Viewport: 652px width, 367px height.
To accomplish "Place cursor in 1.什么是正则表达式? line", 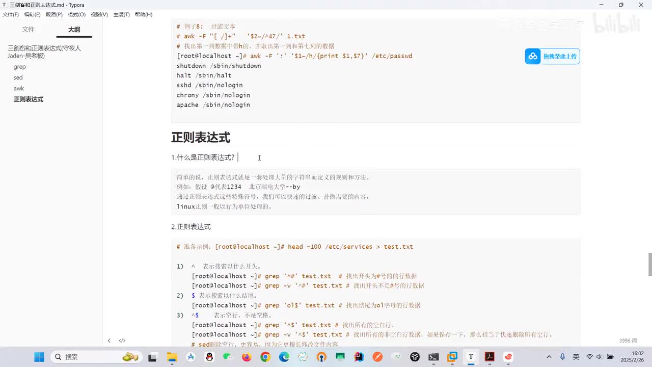I will tap(203, 158).
